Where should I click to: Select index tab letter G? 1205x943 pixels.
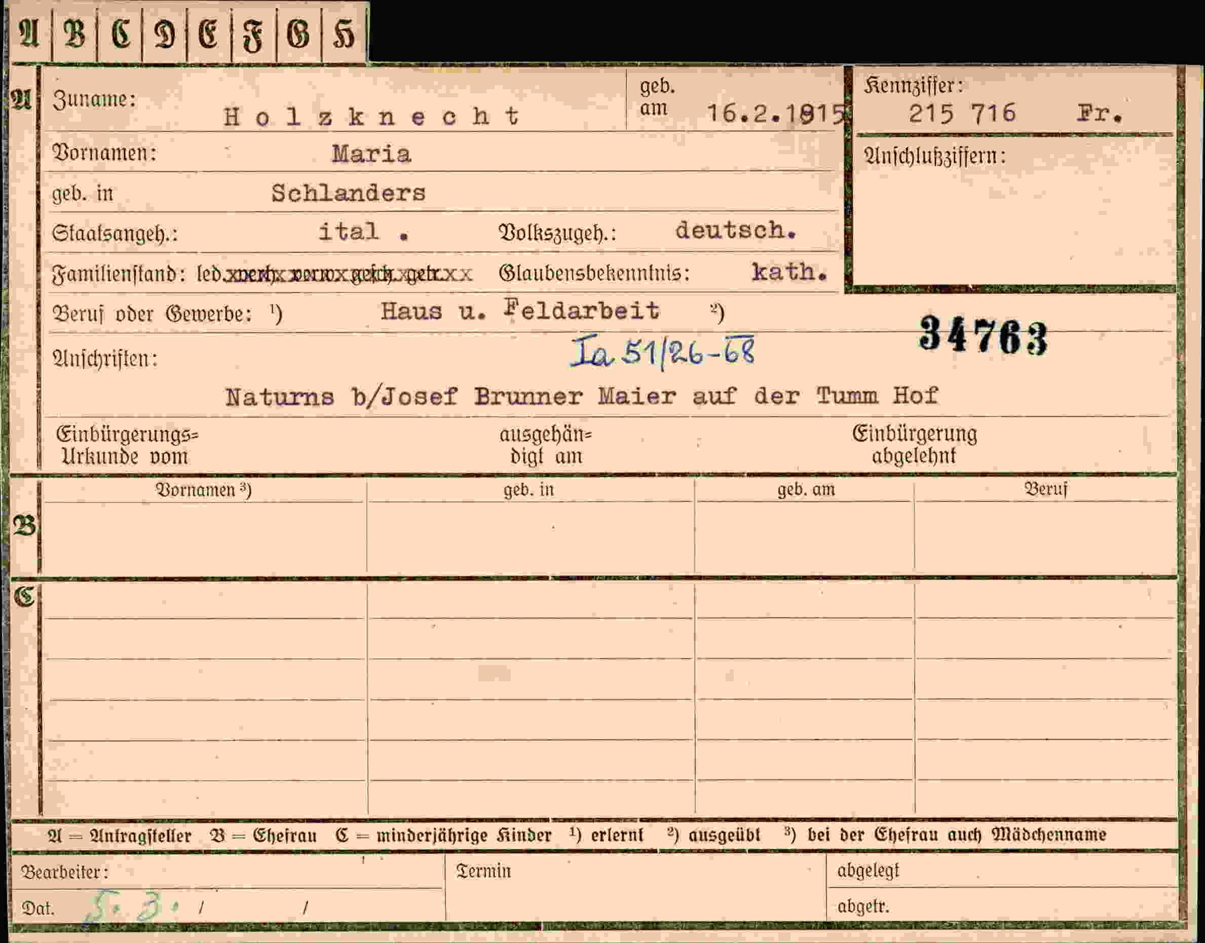(298, 34)
